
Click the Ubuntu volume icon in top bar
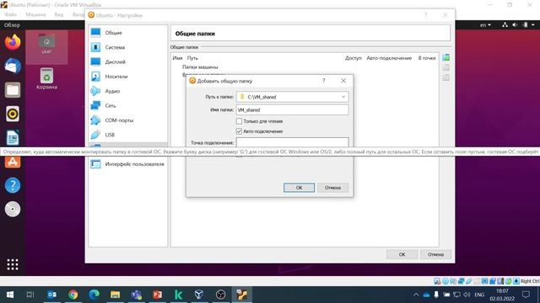click(515, 24)
